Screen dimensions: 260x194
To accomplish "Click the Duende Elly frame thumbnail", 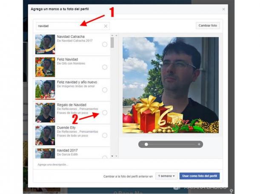I will point(45,135).
